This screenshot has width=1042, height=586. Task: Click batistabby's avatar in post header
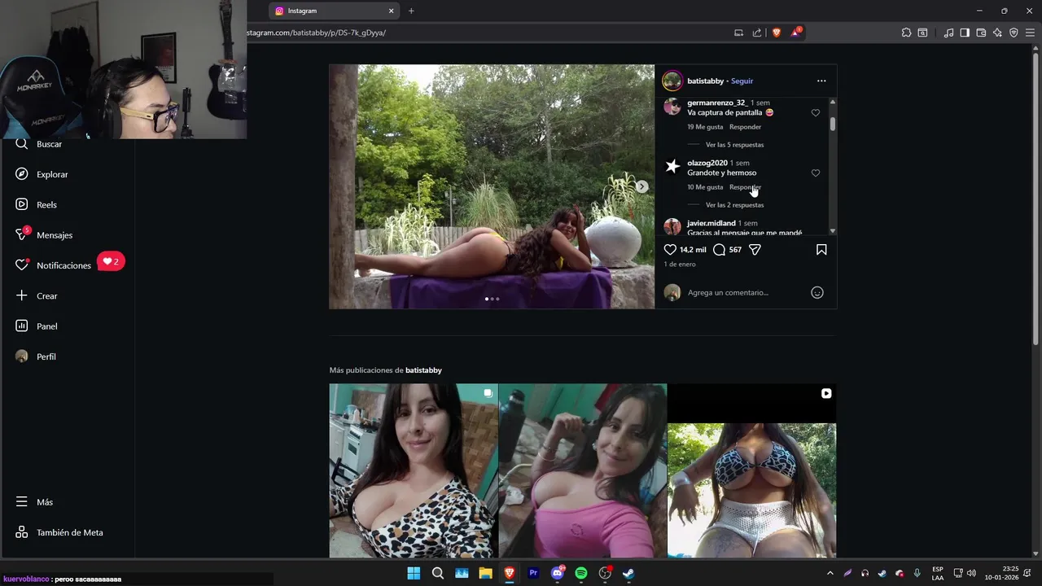pos(672,81)
